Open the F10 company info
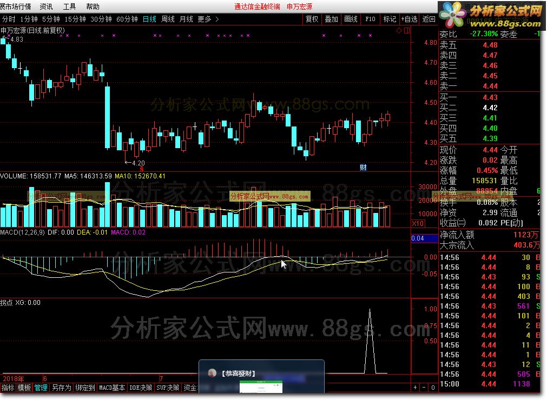The width and height of the screenshot is (547, 400). click(370, 19)
